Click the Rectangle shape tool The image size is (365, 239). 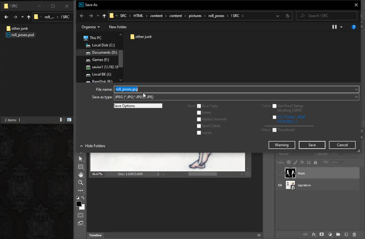pos(81,167)
